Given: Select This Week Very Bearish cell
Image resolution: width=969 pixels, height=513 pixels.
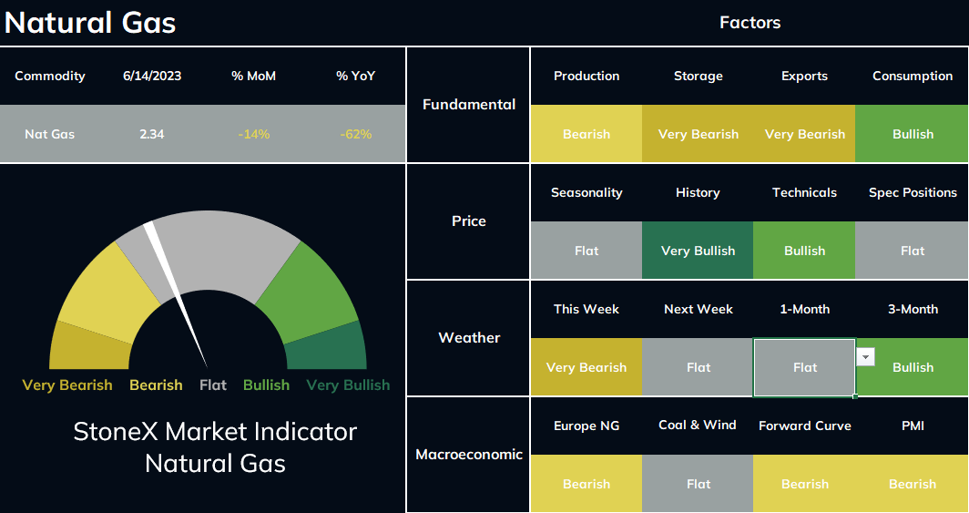Looking at the screenshot, I should pos(586,367).
